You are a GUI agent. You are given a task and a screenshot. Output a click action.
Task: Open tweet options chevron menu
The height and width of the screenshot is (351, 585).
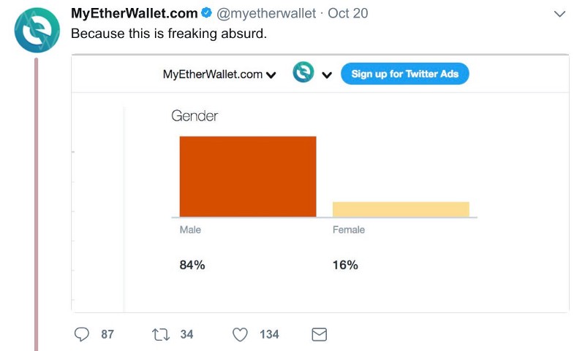559,14
